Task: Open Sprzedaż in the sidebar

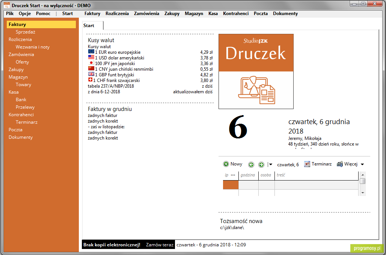Action: (26, 32)
